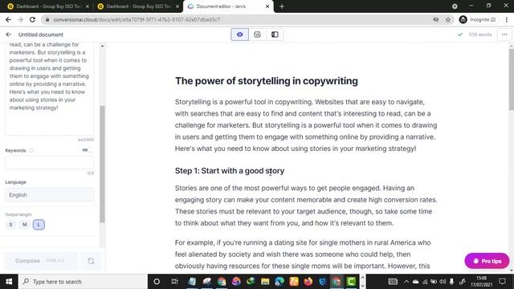
Task: Open the Language dropdown showing English
Action: tap(50, 195)
